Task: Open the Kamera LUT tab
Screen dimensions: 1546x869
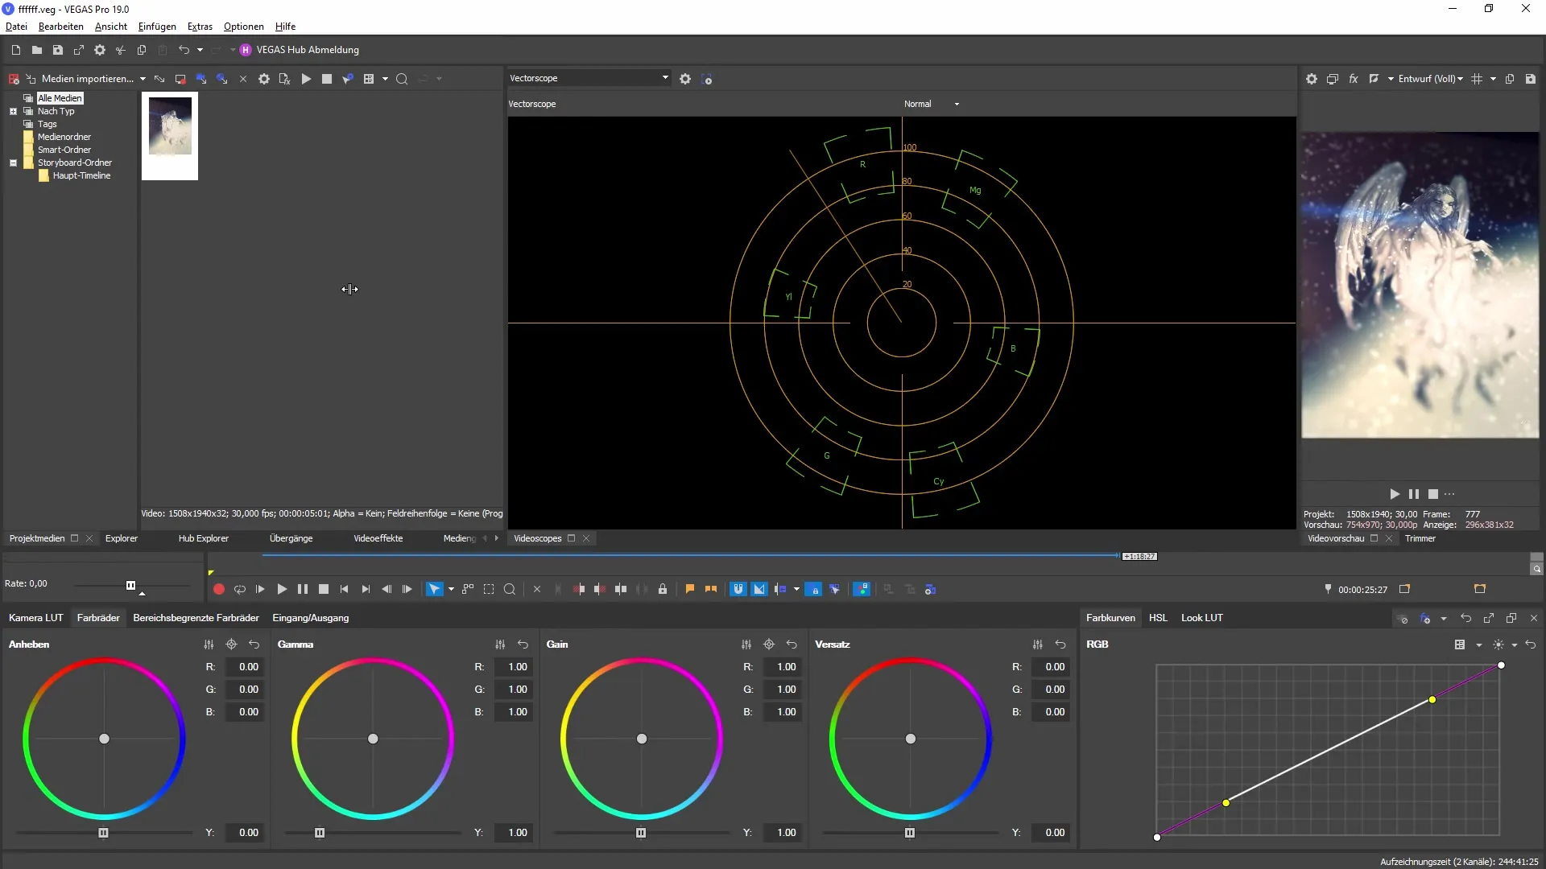Action: (x=35, y=618)
